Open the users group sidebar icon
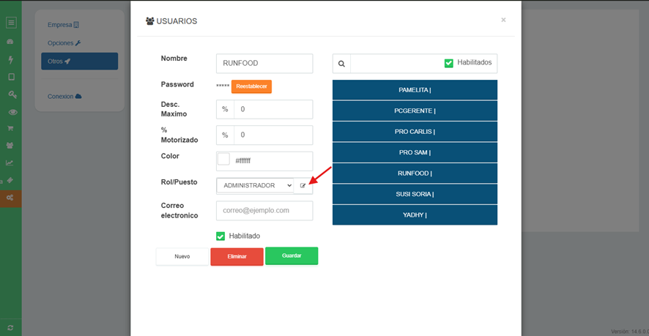Image resolution: width=649 pixels, height=336 pixels. click(x=10, y=146)
